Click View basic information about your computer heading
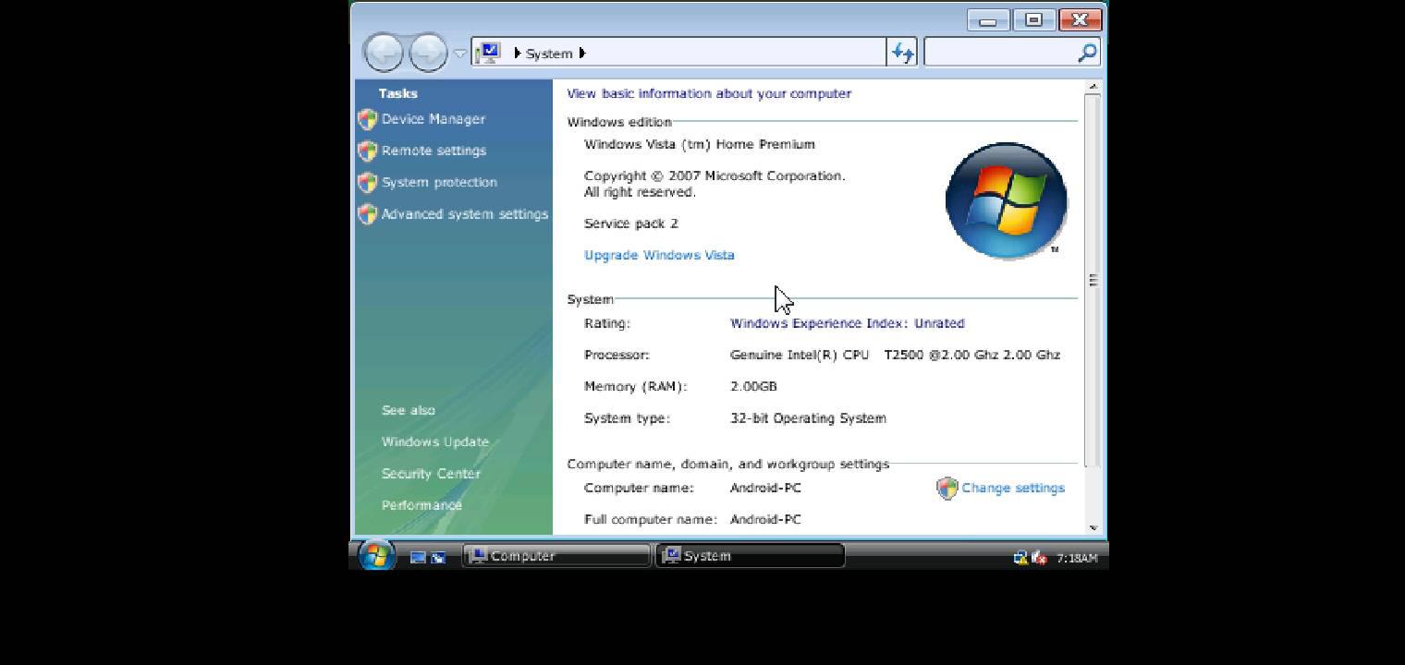Viewport: 1405px width, 665px height. click(x=709, y=93)
